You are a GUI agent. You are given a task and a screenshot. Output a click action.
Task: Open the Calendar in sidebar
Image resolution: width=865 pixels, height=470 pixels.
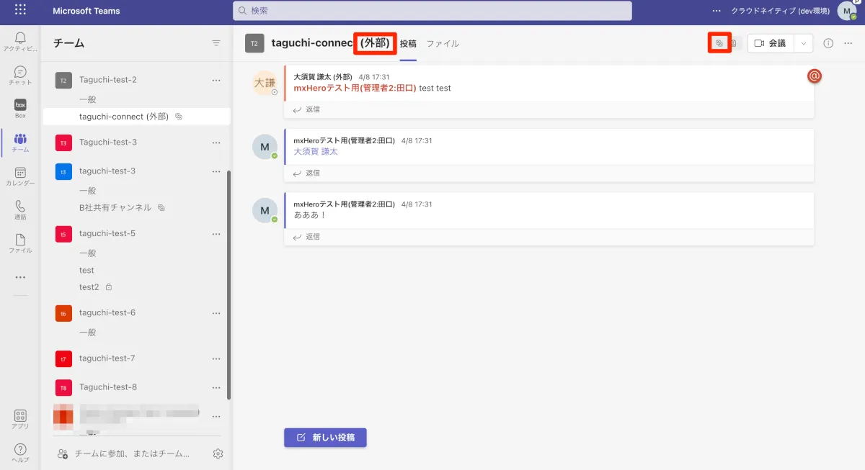(x=20, y=176)
